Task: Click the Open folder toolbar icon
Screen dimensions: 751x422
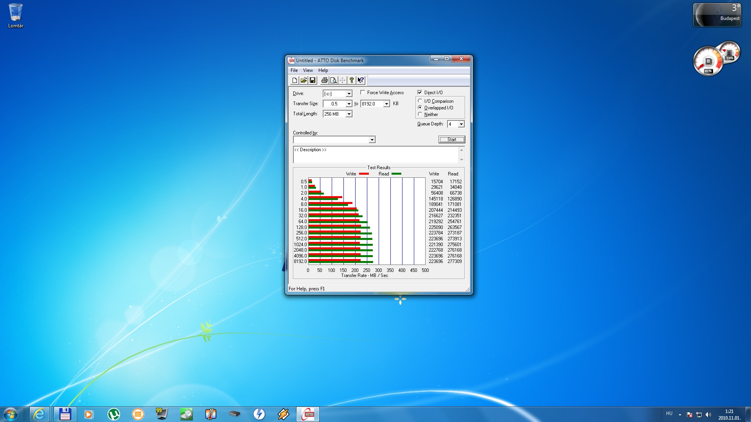Action: [x=304, y=80]
